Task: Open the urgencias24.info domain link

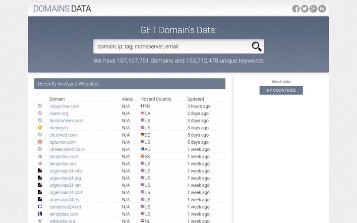Action: point(65,171)
